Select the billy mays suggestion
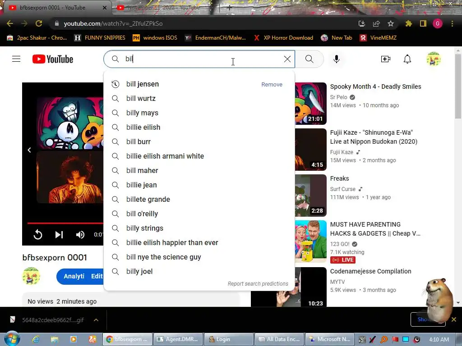 click(199, 113)
